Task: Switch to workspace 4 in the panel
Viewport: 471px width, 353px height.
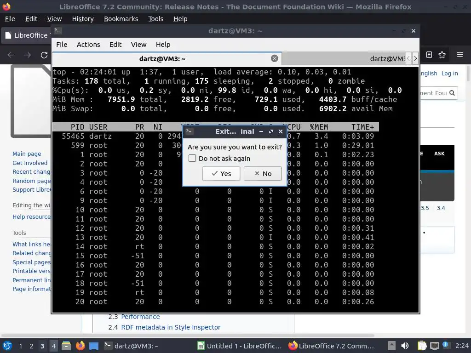Action: [53, 346]
